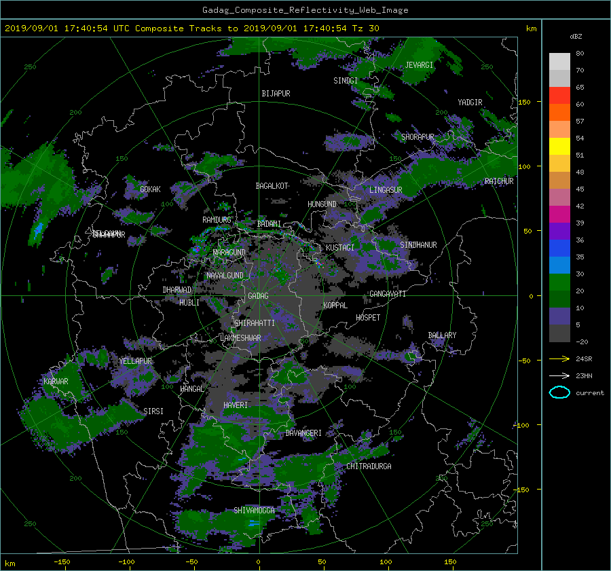Select the GOKAK label
The image size is (611, 571).
pyautogui.click(x=150, y=189)
